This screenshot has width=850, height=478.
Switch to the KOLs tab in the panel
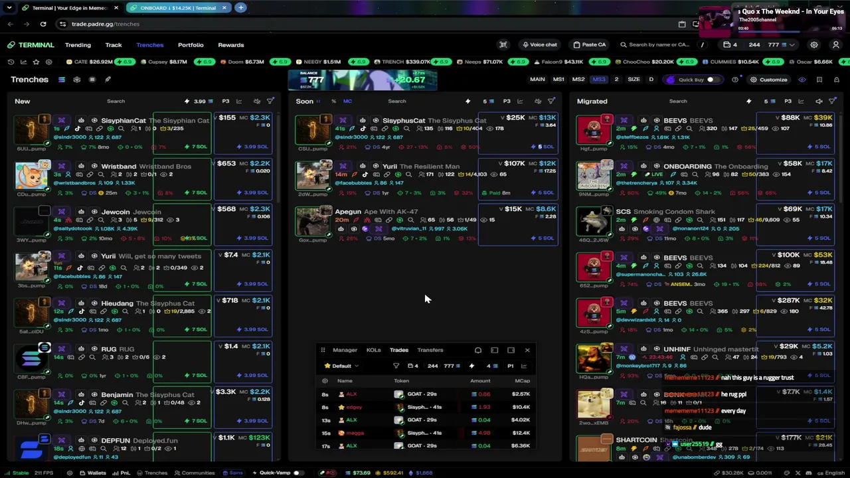tap(373, 350)
